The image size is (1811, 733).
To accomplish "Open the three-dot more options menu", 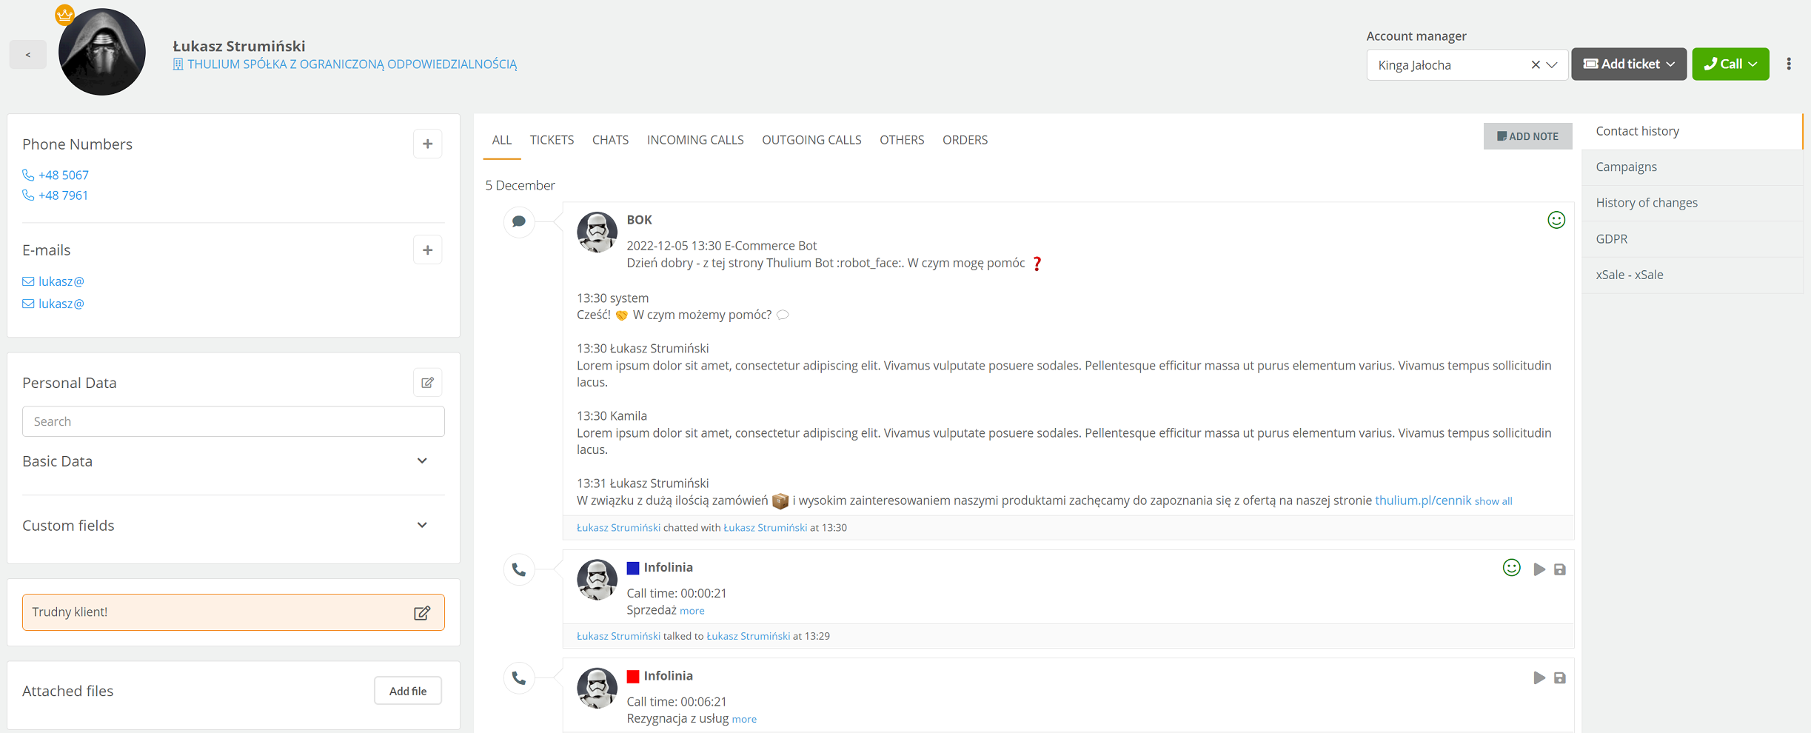I will coord(1789,64).
